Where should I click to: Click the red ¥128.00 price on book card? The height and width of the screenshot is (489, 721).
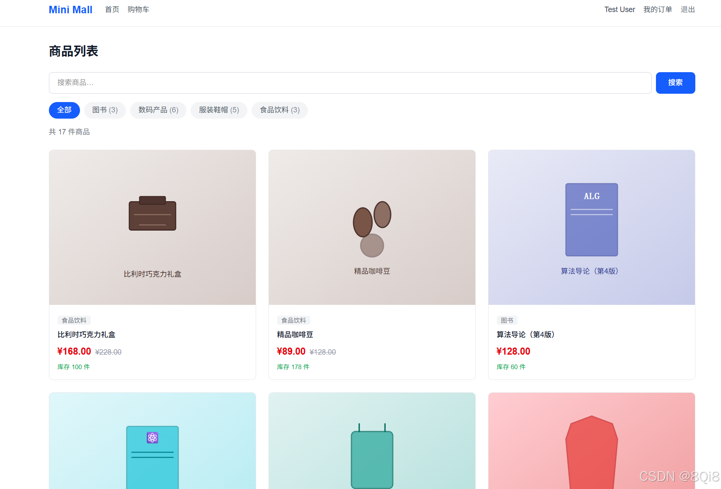click(513, 351)
